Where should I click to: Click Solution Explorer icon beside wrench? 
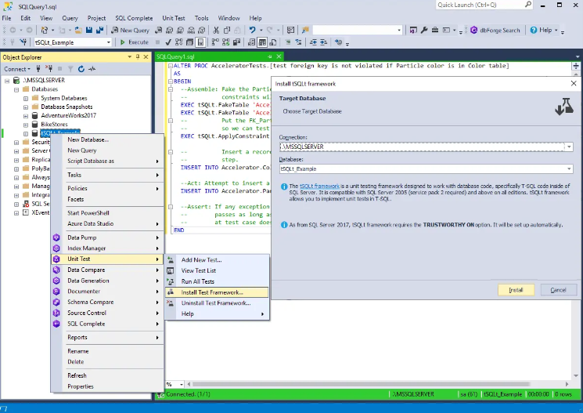point(413,30)
